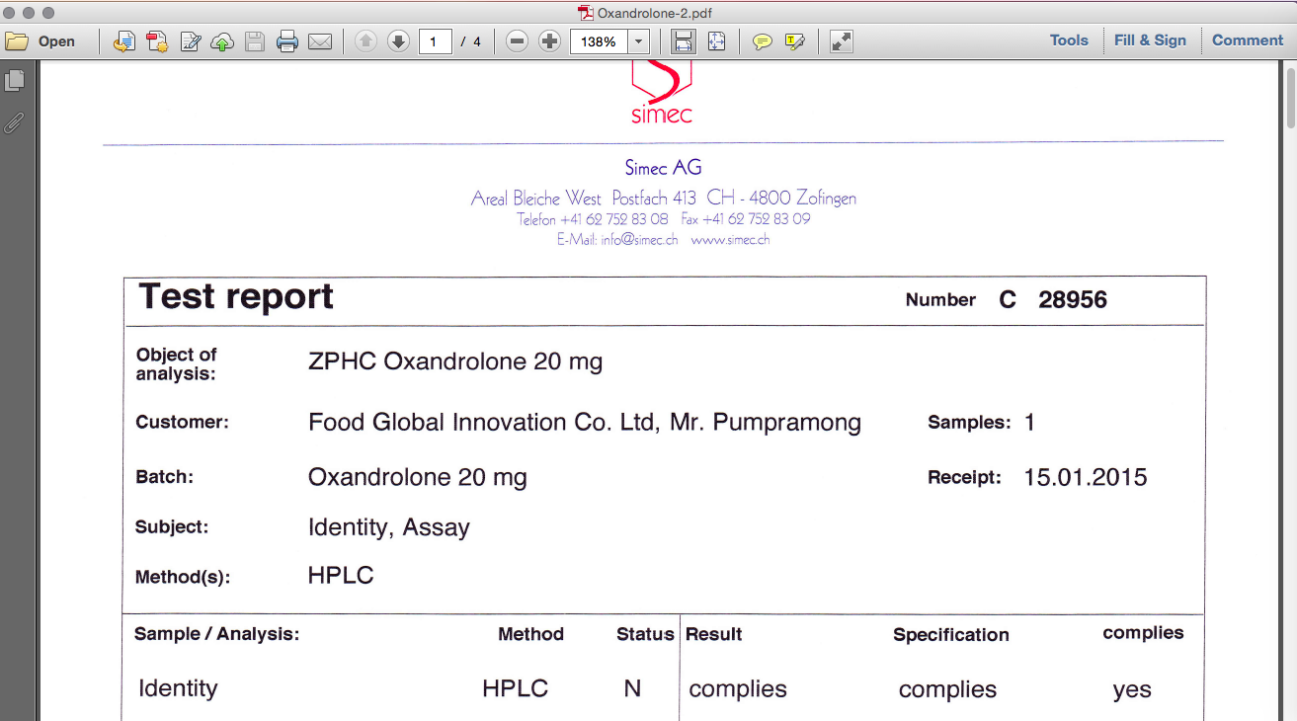Click 'Identity, Assay' subject text
The height and width of the screenshot is (721, 1297).
389,527
